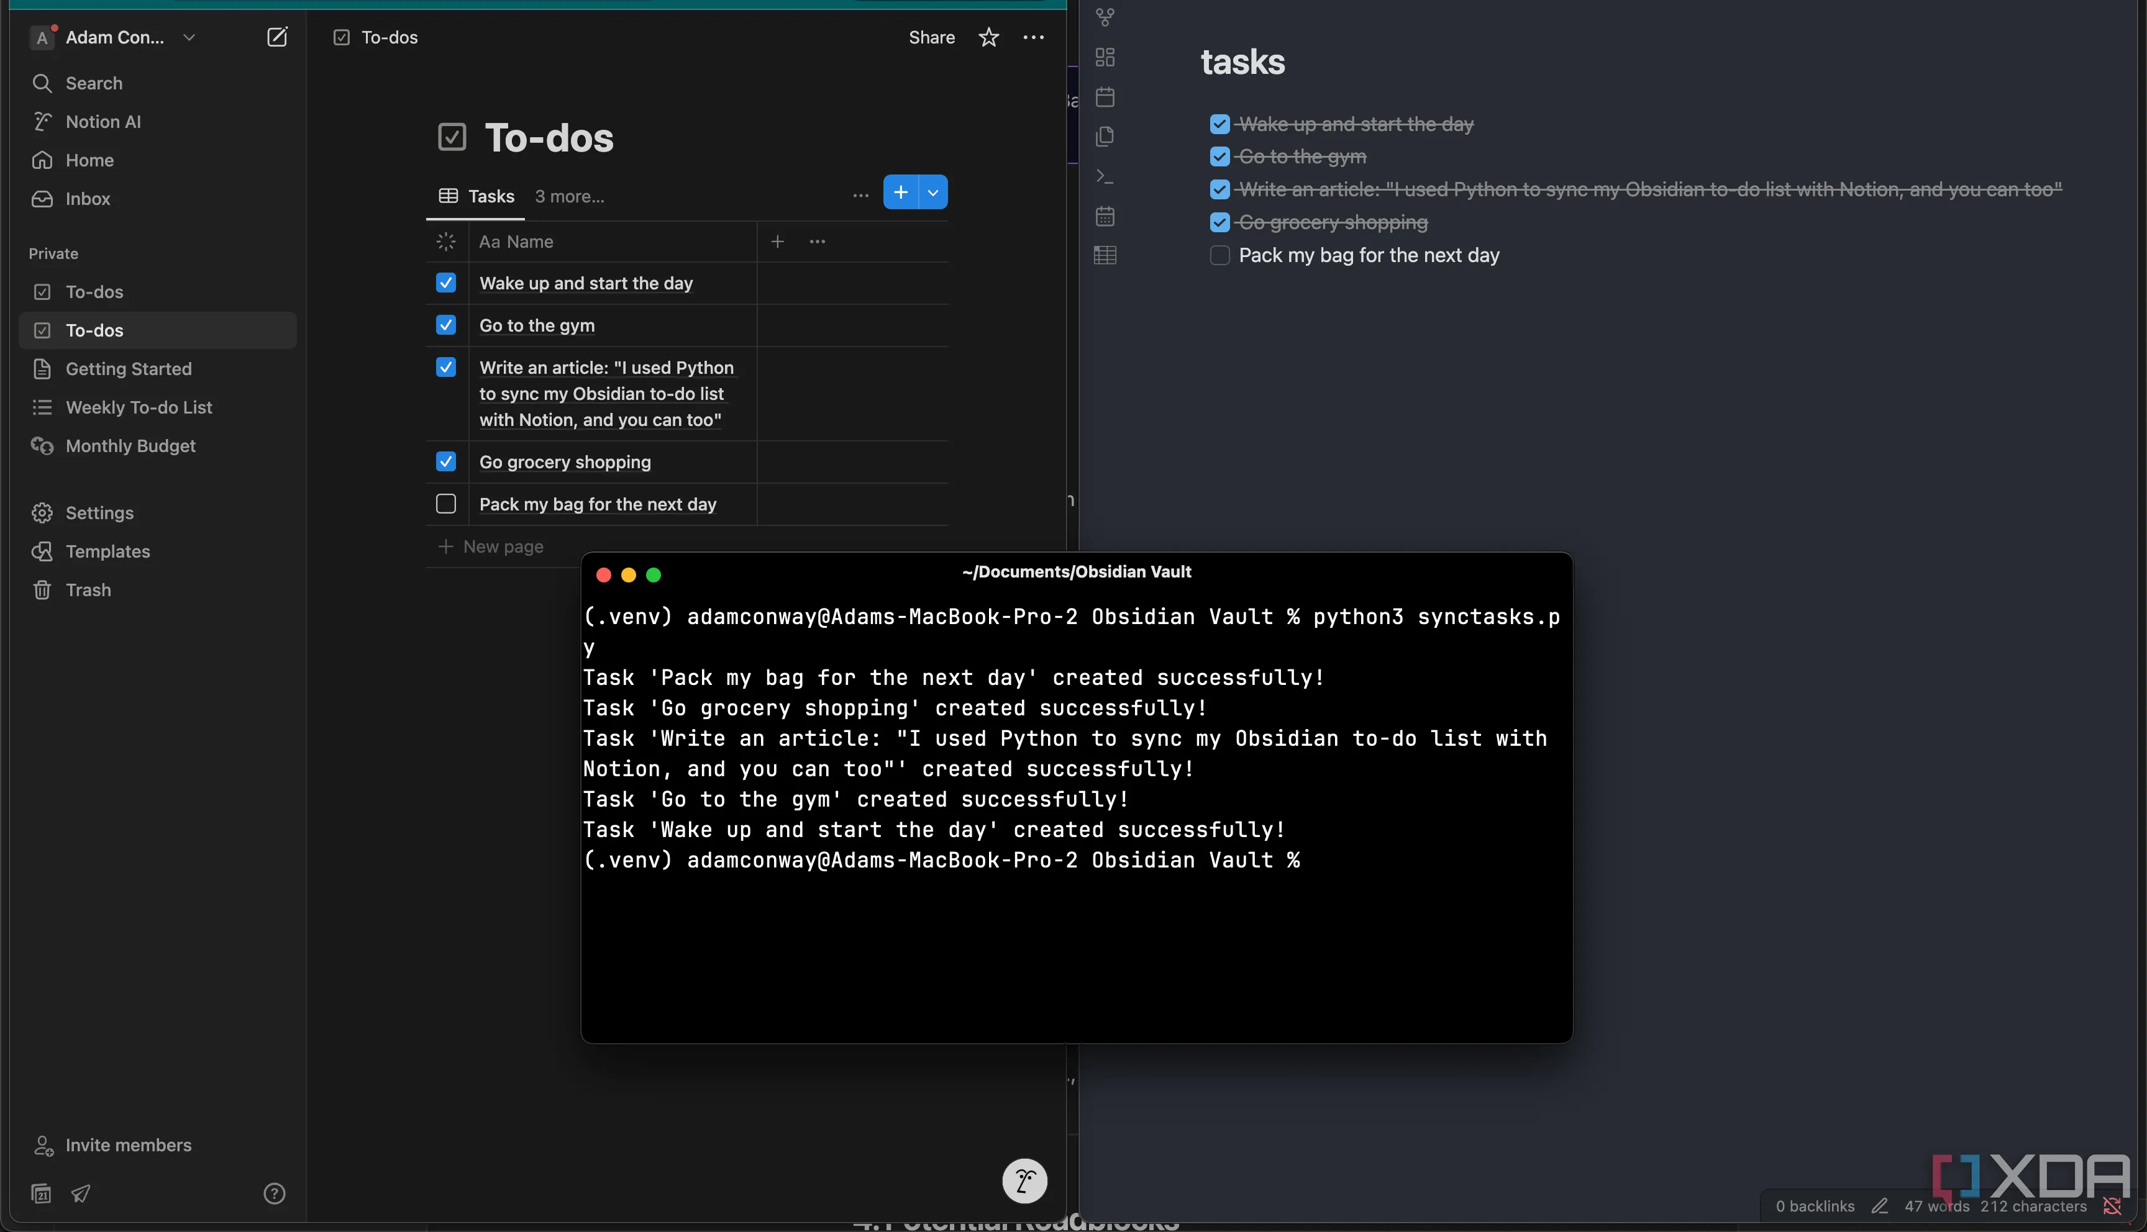Open the lower calendar icon in Obsidian ribbon
The image size is (2147, 1232).
[x=1105, y=215]
